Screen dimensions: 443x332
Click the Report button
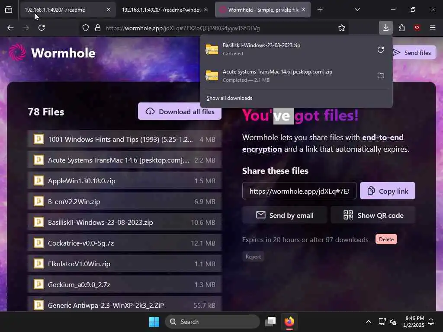253,257
